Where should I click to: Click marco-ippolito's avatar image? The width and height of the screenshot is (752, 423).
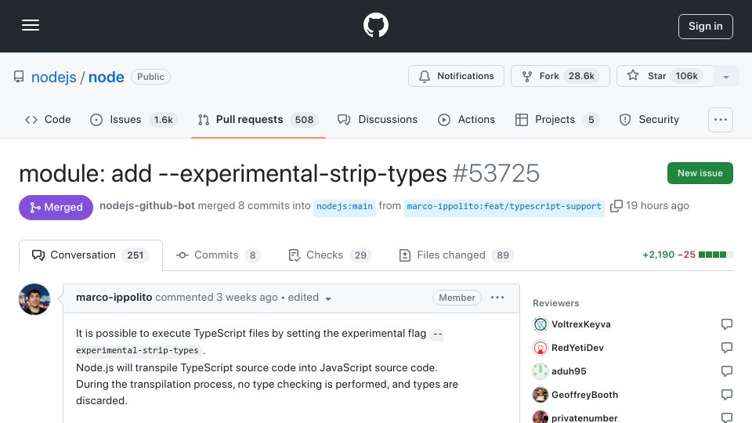pyautogui.click(x=34, y=299)
